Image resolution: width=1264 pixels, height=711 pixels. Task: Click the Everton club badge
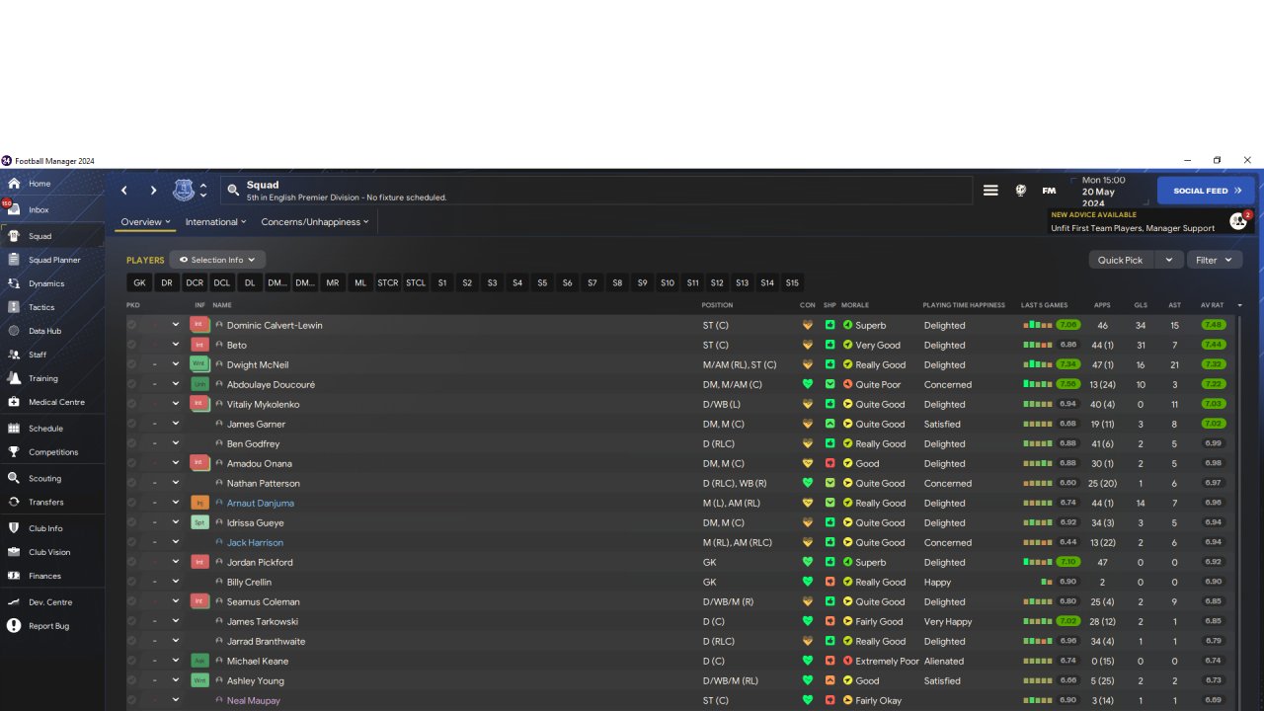pyautogui.click(x=184, y=190)
